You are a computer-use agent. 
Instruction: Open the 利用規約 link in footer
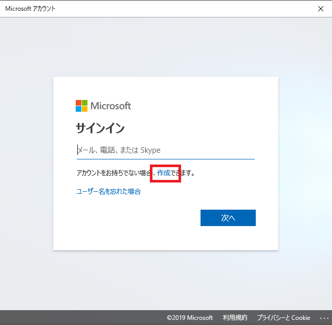pyautogui.click(x=235, y=318)
